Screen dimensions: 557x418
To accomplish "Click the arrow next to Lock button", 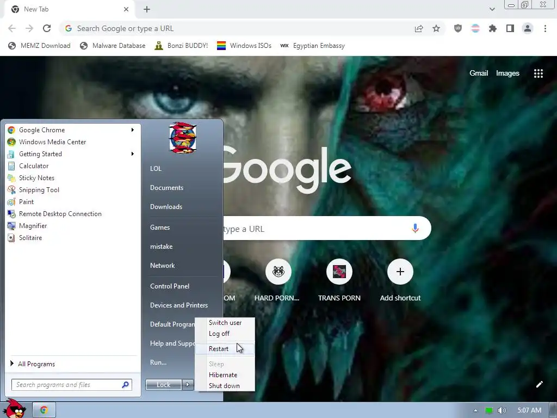I will 188,385.
